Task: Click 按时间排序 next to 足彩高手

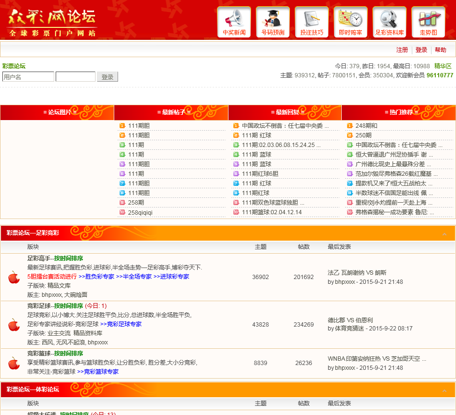Action: tap(69, 258)
